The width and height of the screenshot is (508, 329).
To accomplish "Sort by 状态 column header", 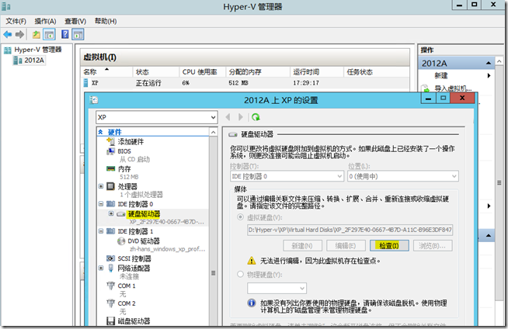I will [x=155, y=72].
